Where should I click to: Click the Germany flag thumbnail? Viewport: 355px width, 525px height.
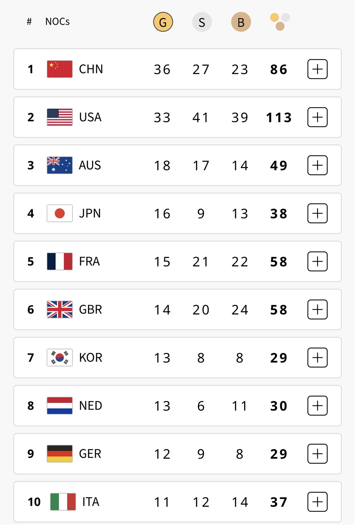click(60, 454)
